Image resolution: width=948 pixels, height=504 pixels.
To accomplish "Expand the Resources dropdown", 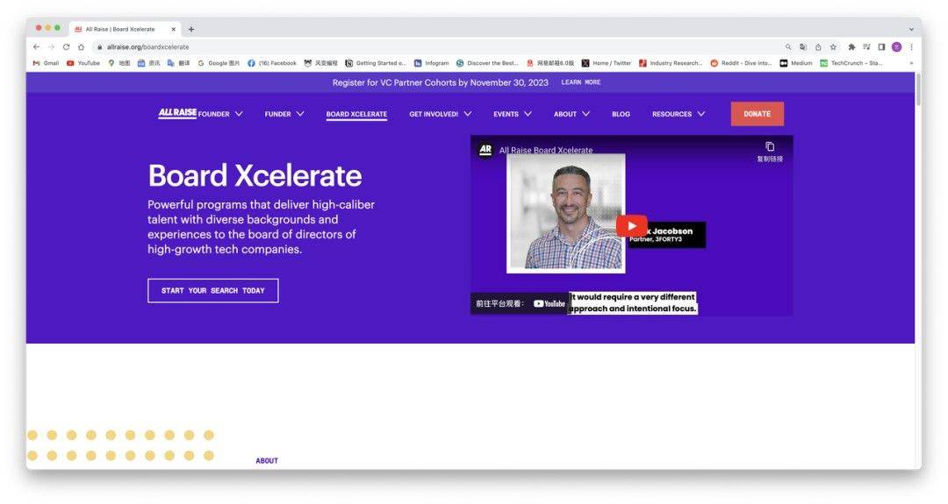I will pos(679,114).
